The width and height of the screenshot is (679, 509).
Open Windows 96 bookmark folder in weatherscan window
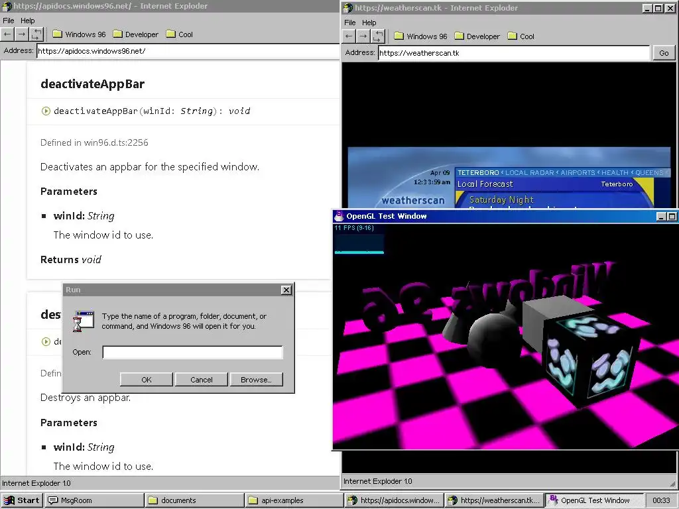(421, 36)
